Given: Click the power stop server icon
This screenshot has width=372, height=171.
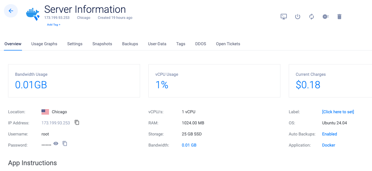Looking at the screenshot, I should coord(297,17).
